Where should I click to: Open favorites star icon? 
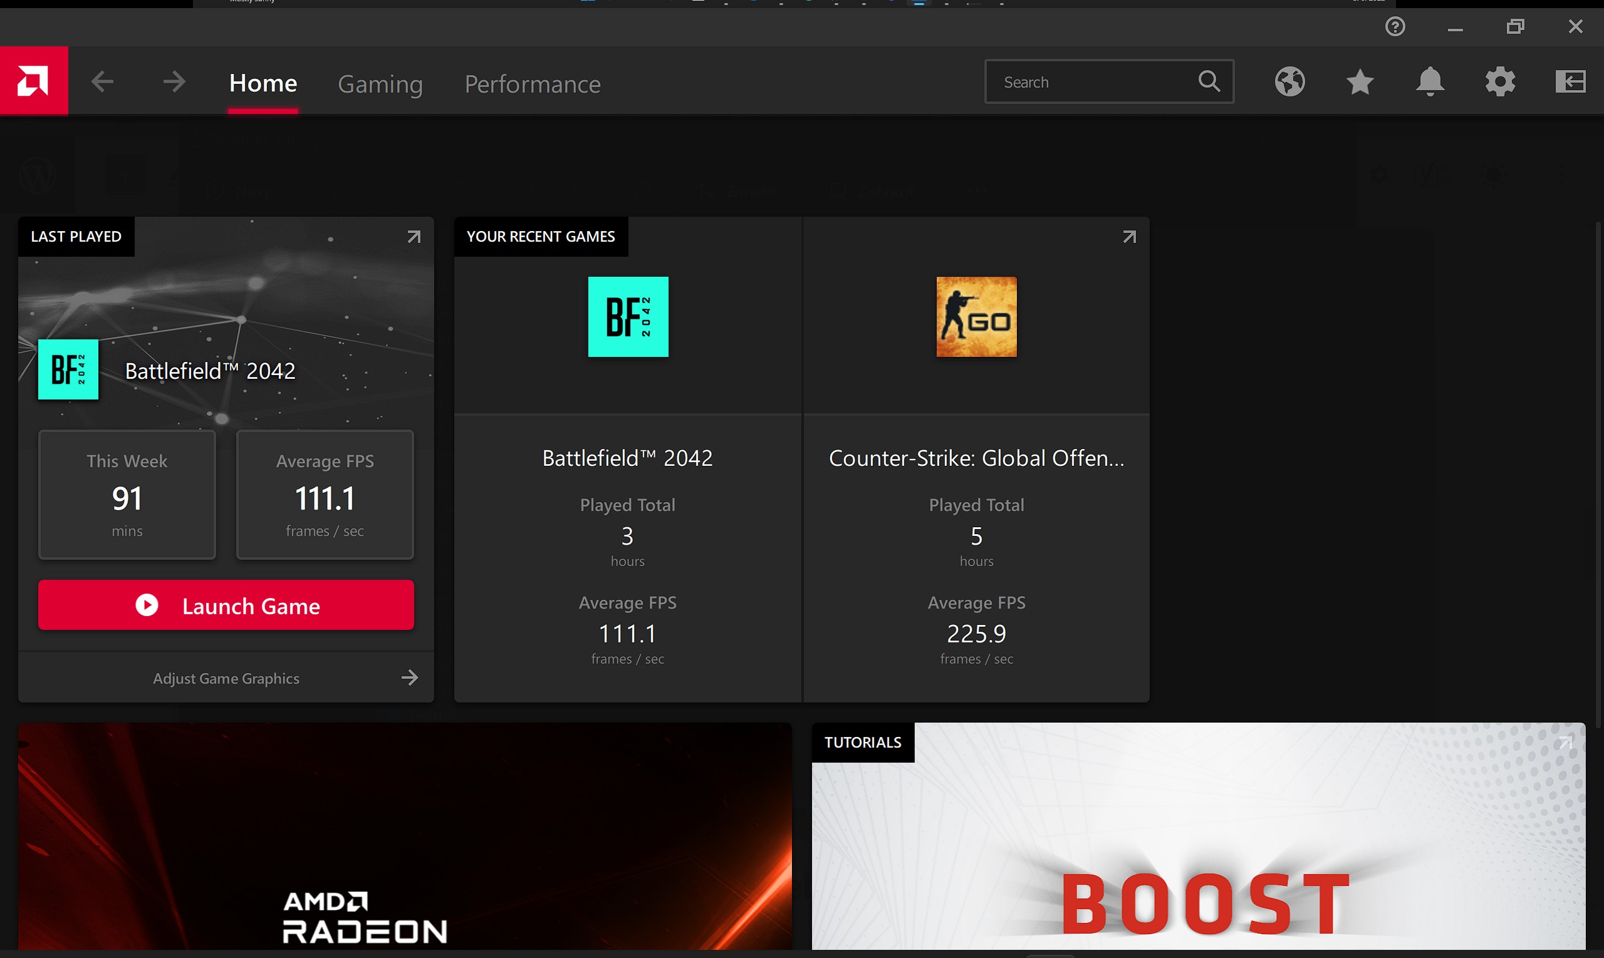pyautogui.click(x=1360, y=82)
